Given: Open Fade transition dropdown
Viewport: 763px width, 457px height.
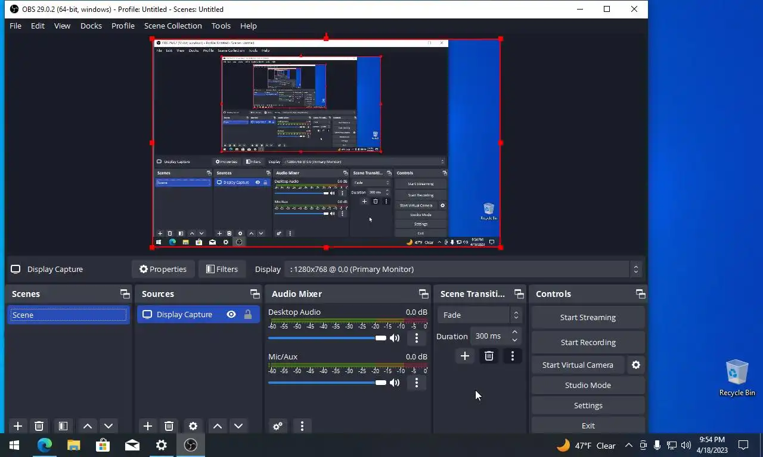Looking at the screenshot, I should tap(480, 315).
